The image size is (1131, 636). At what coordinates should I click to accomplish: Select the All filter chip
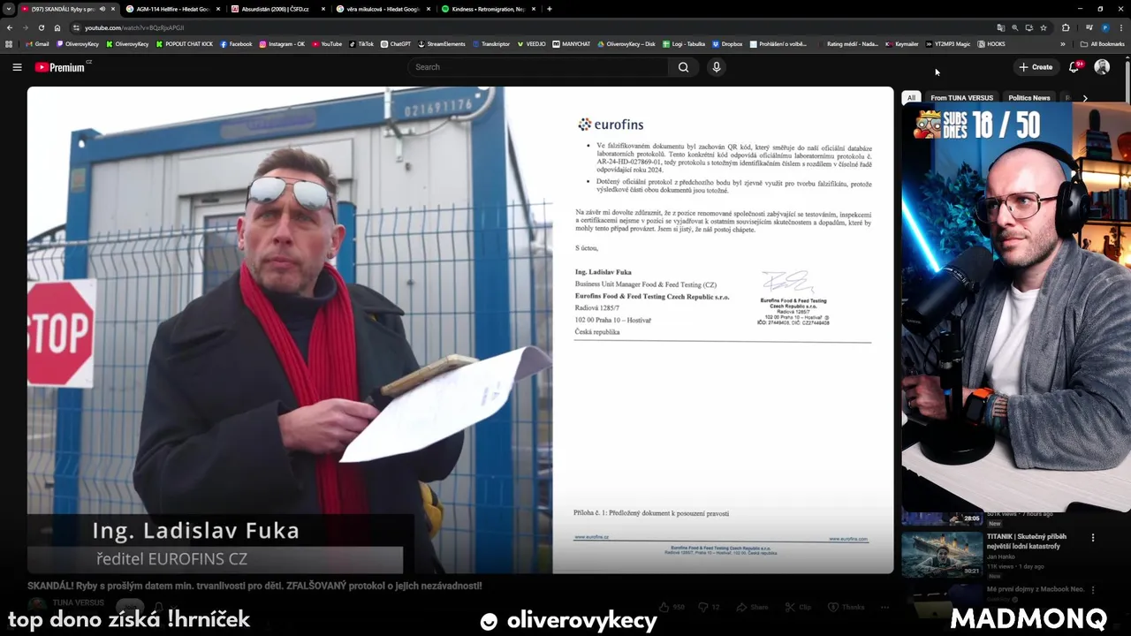(911, 98)
